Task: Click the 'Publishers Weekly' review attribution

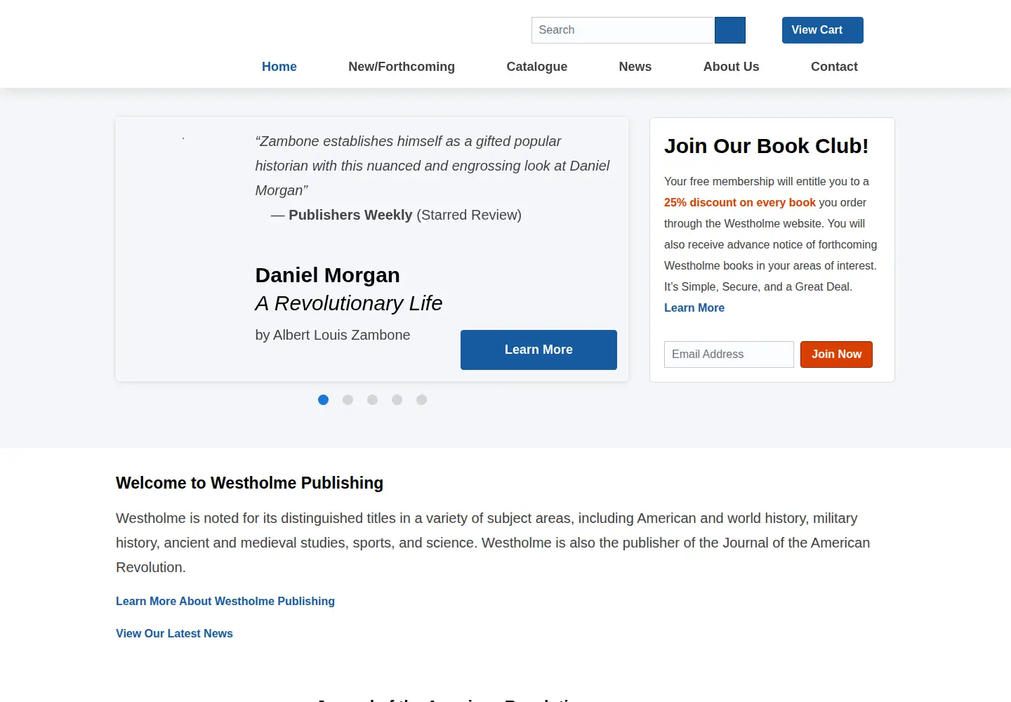Action: (x=350, y=215)
